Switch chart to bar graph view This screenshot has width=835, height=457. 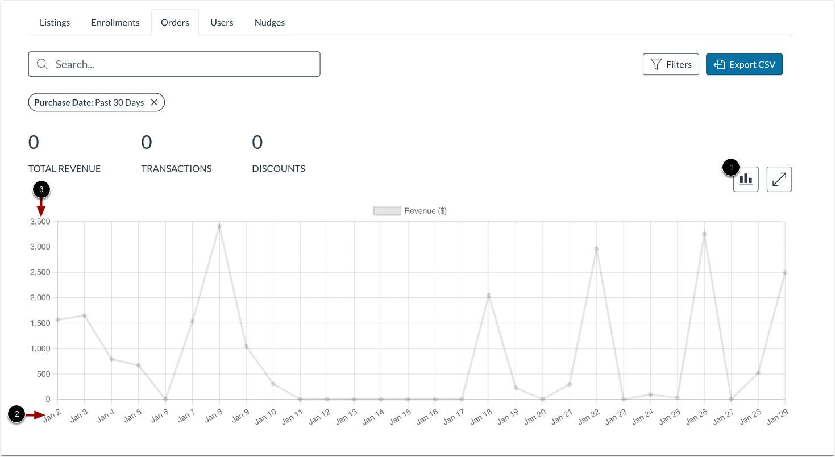pyautogui.click(x=746, y=179)
